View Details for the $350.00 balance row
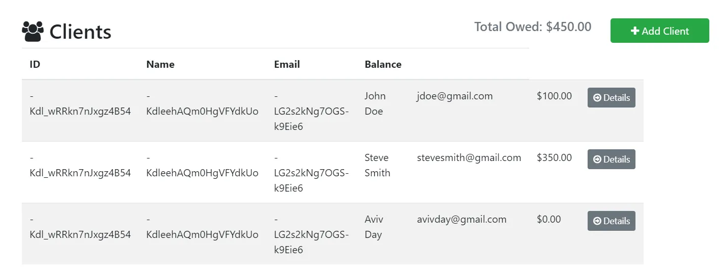 (x=611, y=159)
